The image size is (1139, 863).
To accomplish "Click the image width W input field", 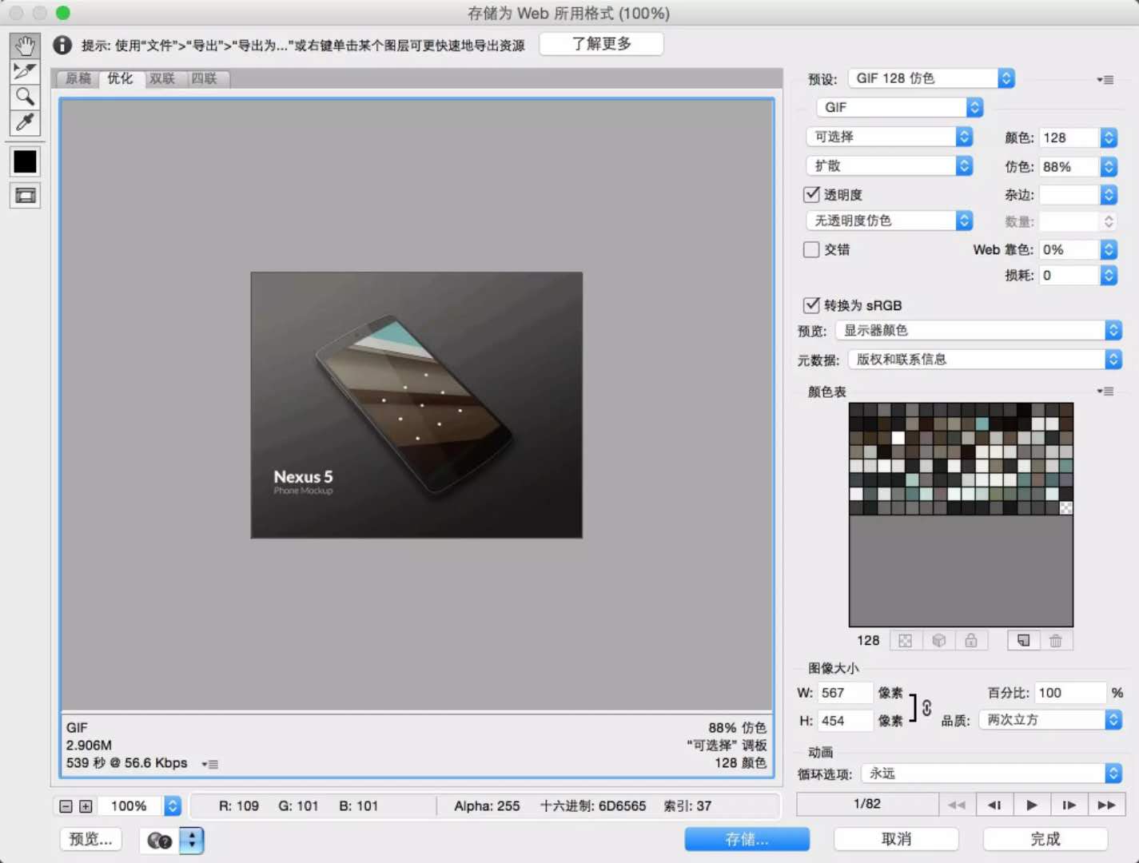I will click(844, 693).
